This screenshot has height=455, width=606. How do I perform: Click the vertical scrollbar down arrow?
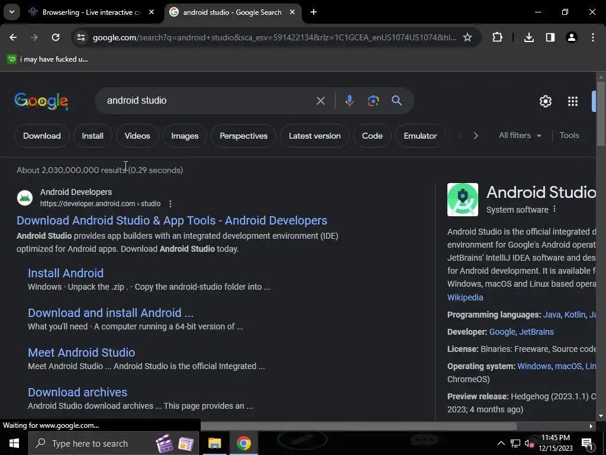pos(601,416)
